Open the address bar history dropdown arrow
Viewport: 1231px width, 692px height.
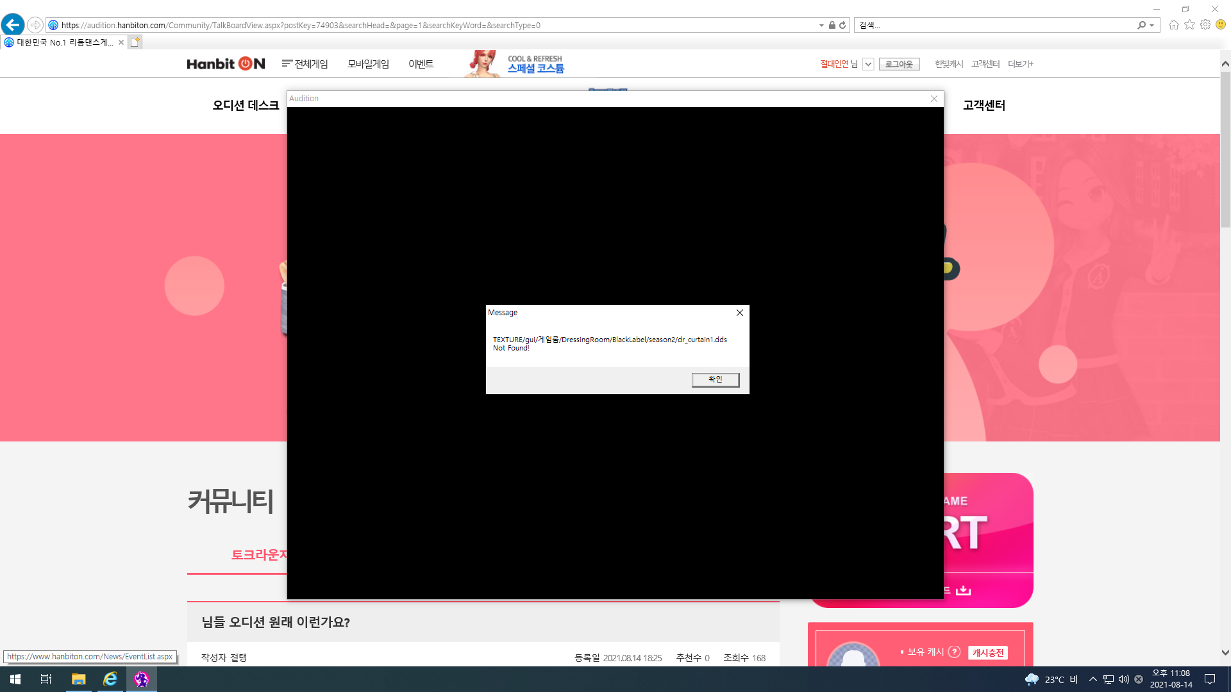[x=821, y=25]
